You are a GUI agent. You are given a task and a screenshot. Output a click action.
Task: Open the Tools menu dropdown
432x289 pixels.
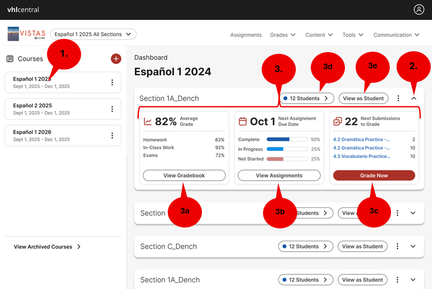353,35
